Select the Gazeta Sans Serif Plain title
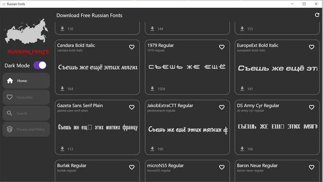Screen dimensions: 323x182 click(x=80, y=105)
